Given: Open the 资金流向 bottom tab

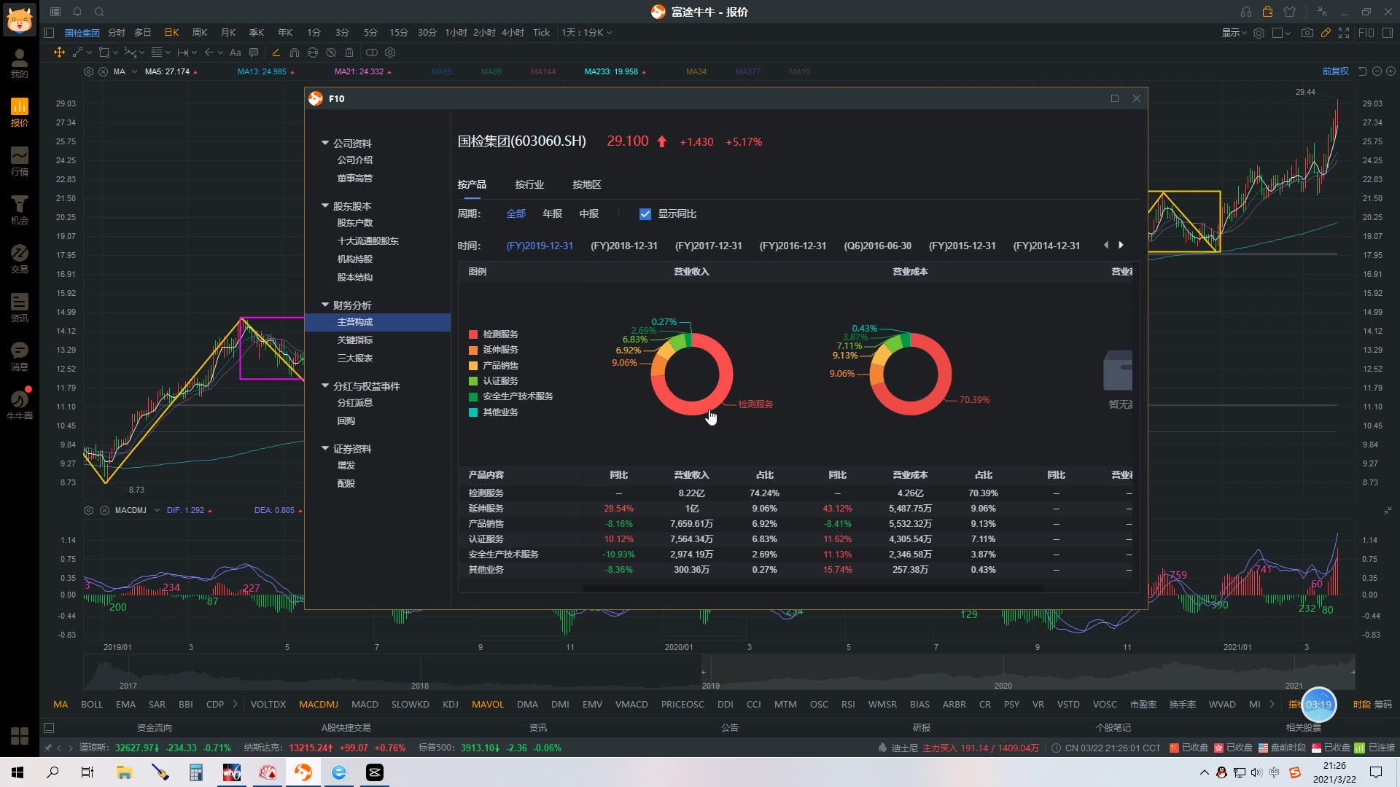Looking at the screenshot, I should click(155, 728).
